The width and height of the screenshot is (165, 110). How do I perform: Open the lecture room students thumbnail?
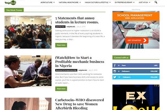pos(28,32)
